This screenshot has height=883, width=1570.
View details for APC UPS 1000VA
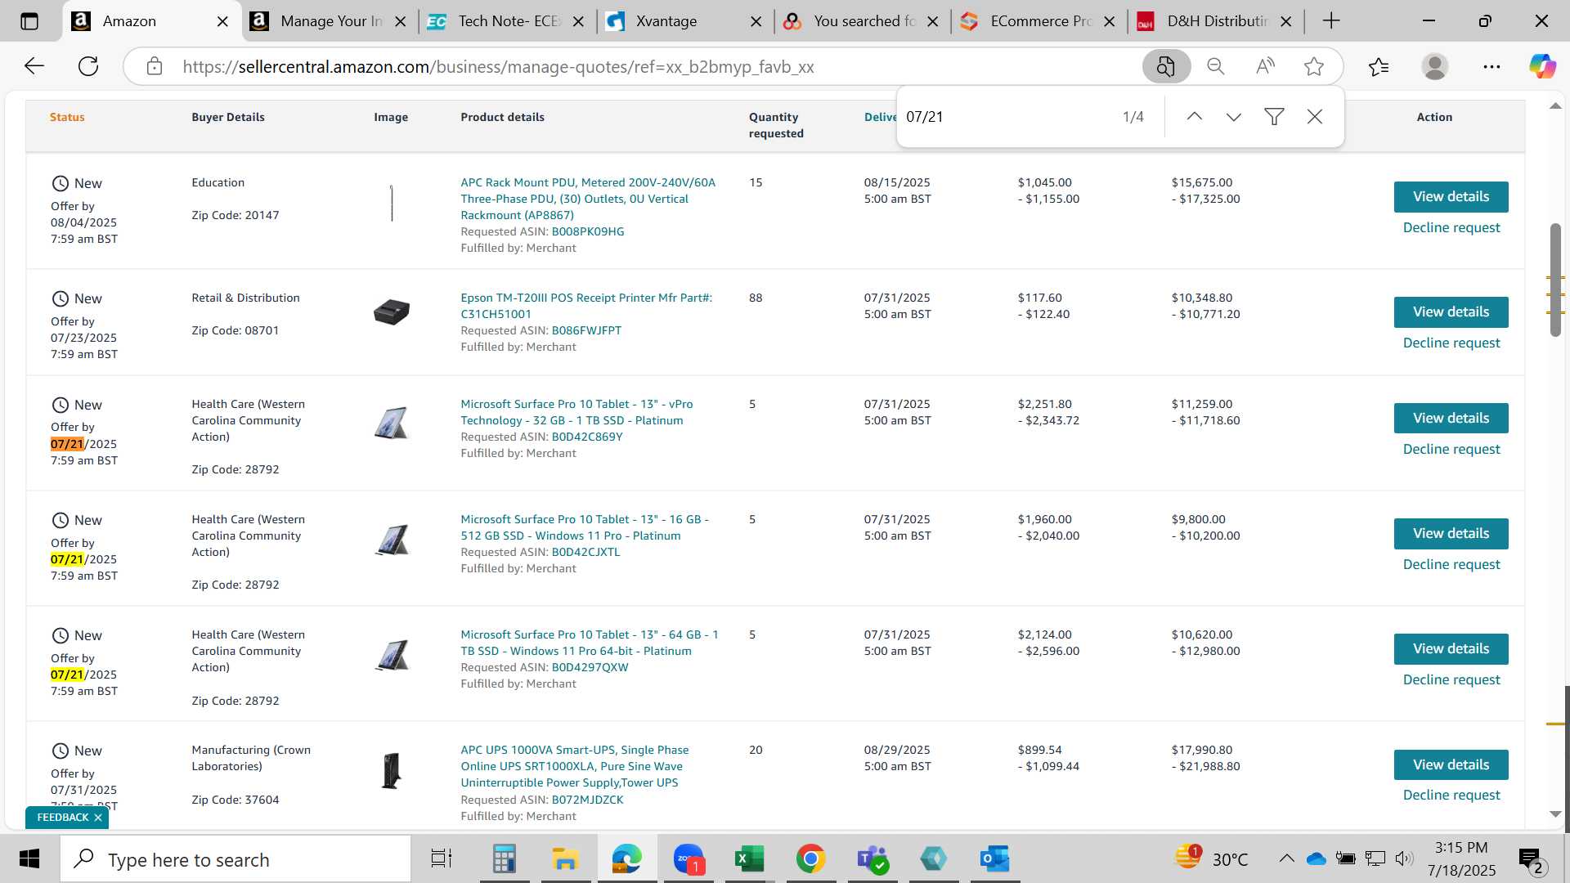(1451, 765)
